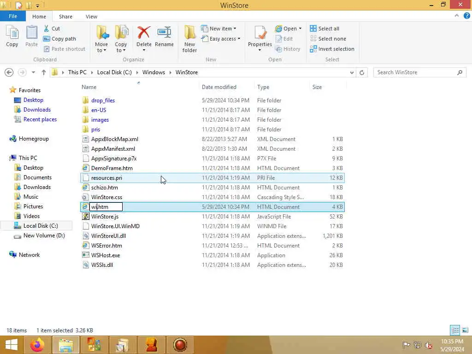Open the Properties icon in the ribbon
Image resolution: width=472 pixels, height=354 pixels.
click(x=260, y=33)
